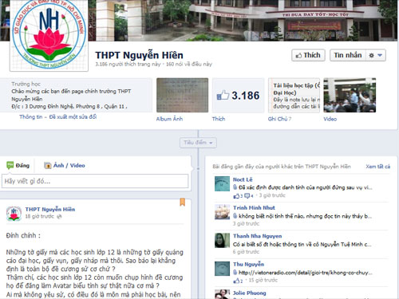
Task: Click like icon on Thu Nguyễn post
Action: tap(236, 281)
